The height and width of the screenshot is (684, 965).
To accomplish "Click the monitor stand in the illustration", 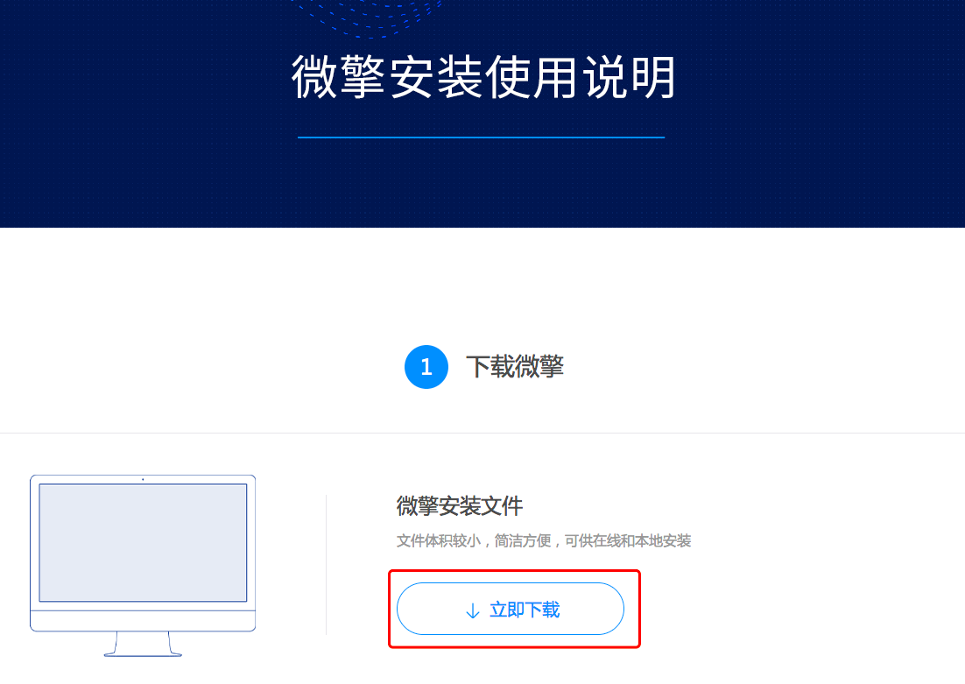I will [x=143, y=644].
